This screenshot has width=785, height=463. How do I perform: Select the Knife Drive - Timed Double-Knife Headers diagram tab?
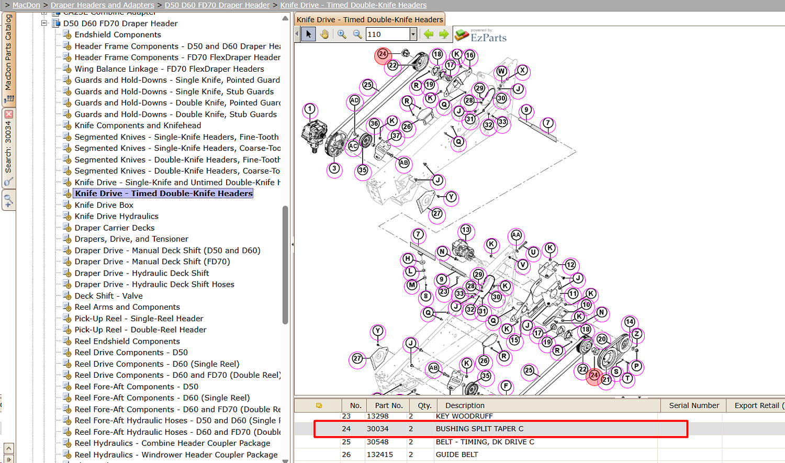click(369, 20)
